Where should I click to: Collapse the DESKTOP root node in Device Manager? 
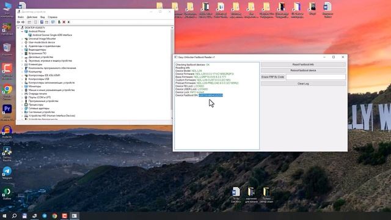tap(18, 28)
